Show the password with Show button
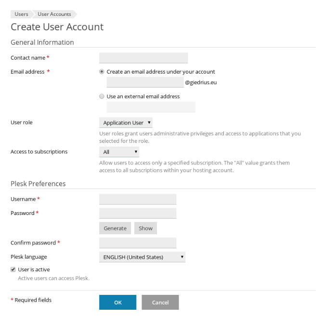Image resolution: width=324 pixels, height=316 pixels. (146, 228)
